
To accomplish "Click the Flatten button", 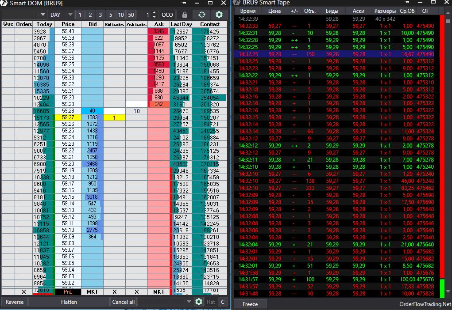I will pyautogui.click(x=69, y=302).
